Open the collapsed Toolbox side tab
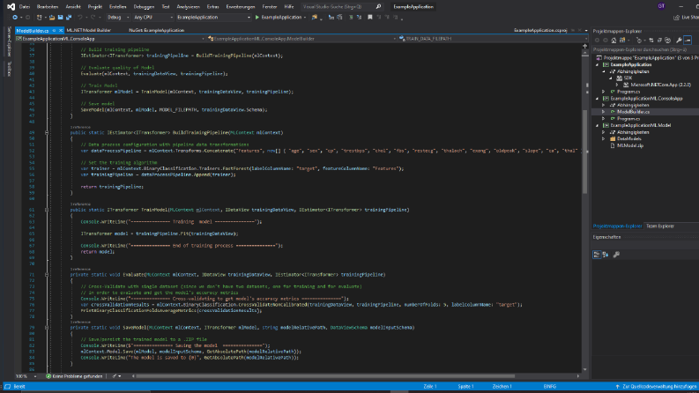This screenshot has width=699, height=393. pos(9,69)
